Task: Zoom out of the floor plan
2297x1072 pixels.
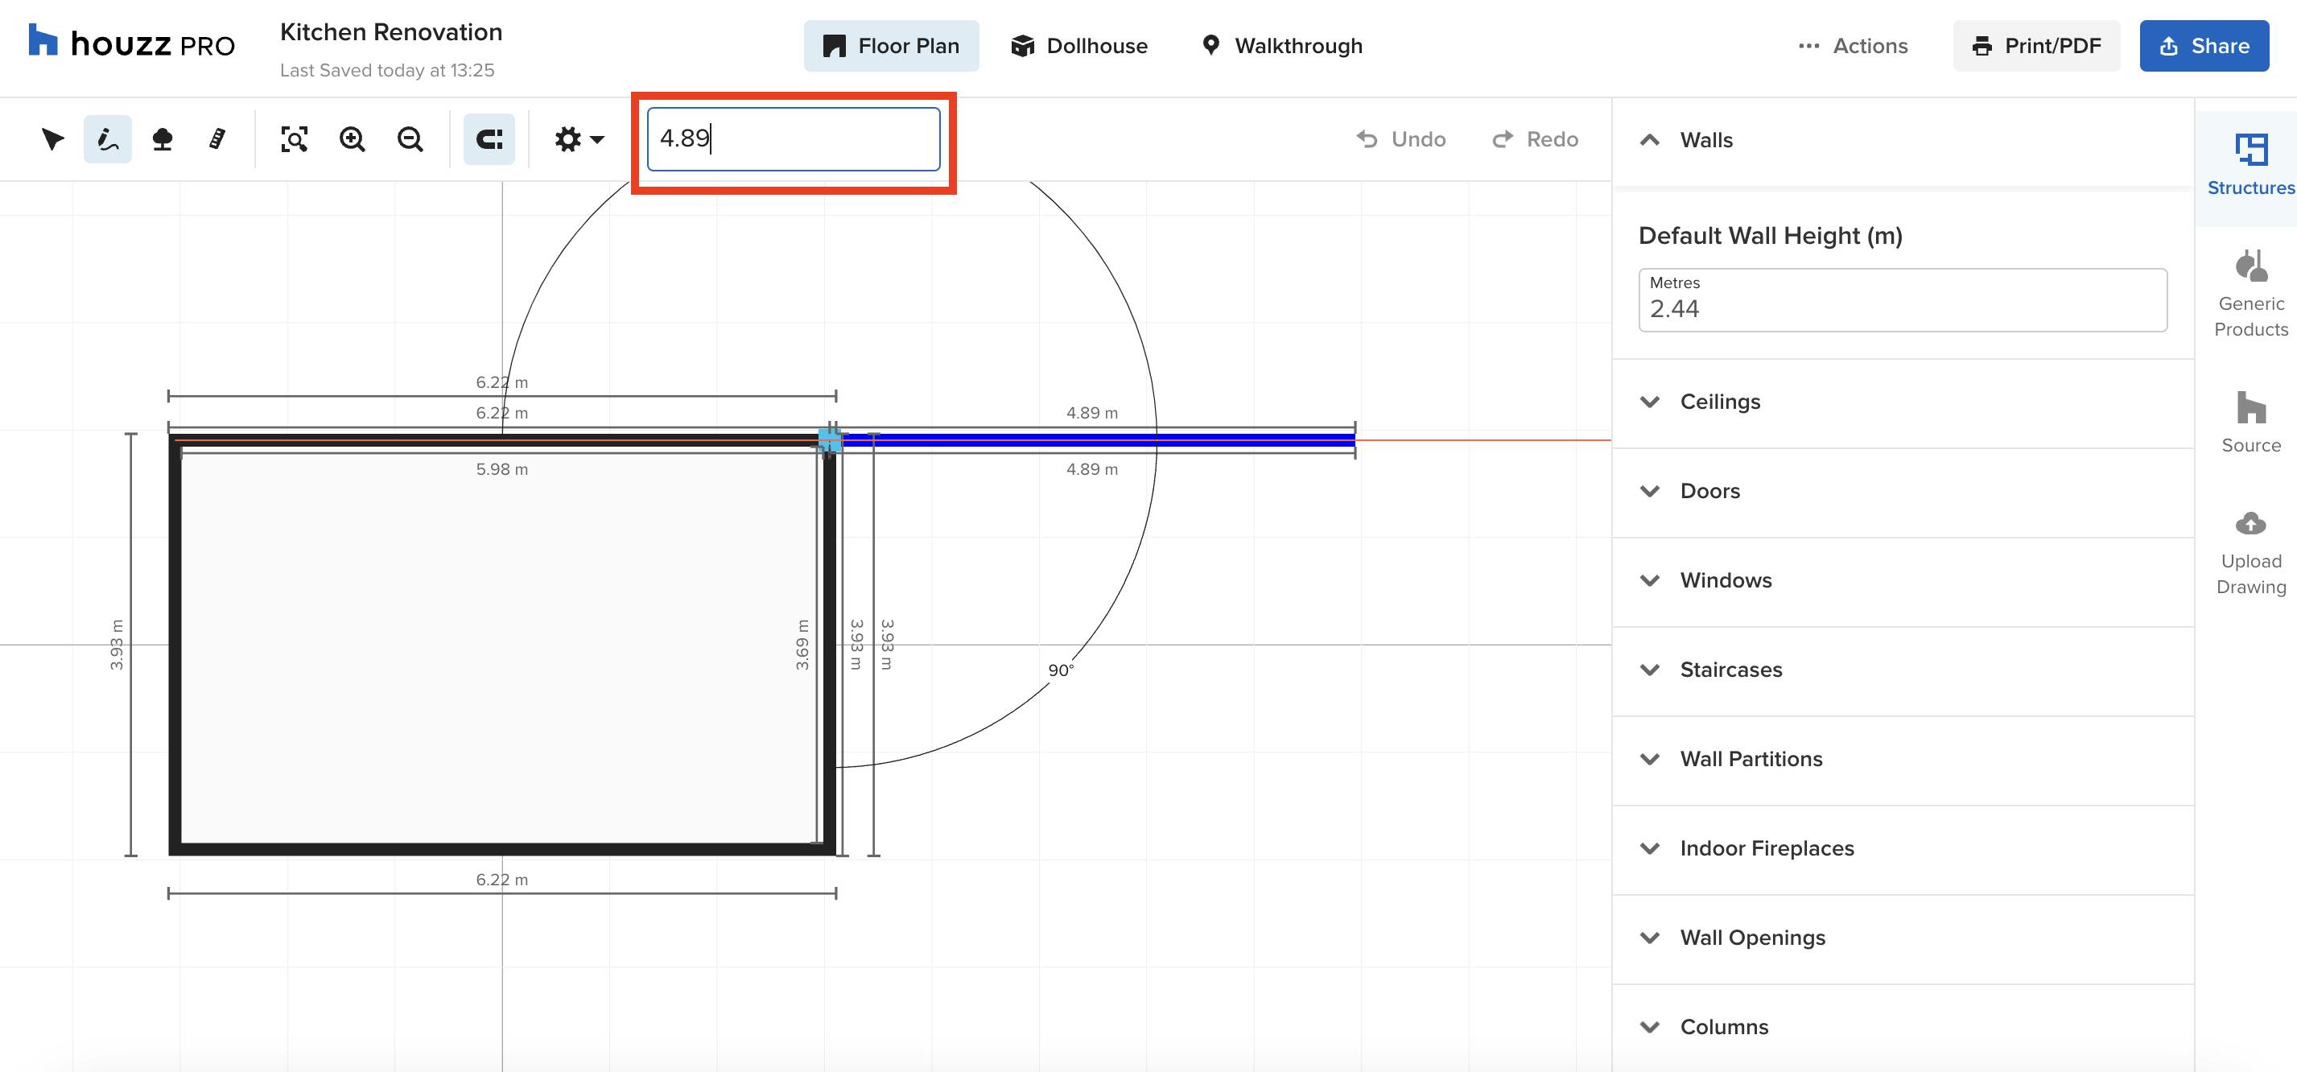Action: tap(410, 139)
